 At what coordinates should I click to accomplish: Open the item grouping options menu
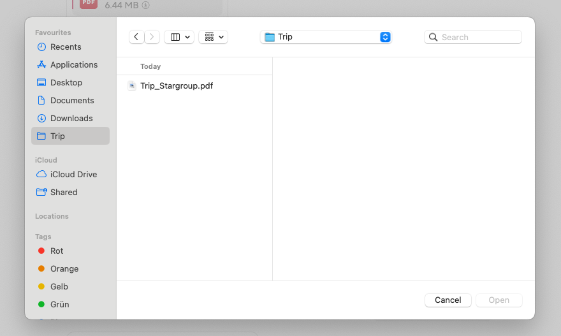coord(213,37)
